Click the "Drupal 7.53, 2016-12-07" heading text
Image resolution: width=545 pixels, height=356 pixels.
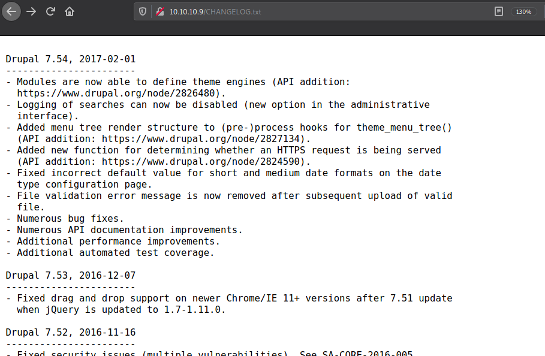[x=71, y=276]
